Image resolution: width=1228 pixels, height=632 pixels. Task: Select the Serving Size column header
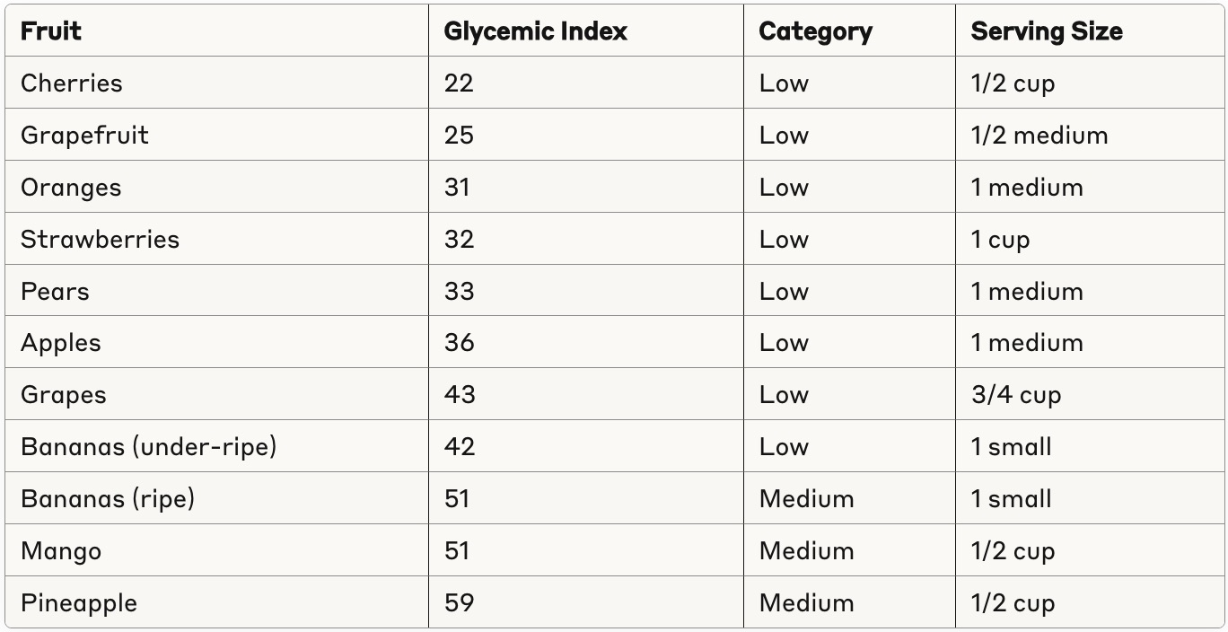tap(1046, 31)
